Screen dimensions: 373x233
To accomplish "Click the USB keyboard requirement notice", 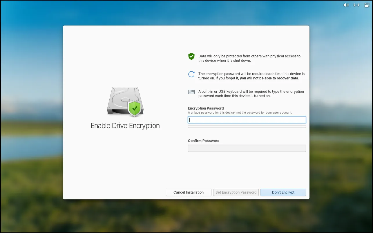I will (x=251, y=94).
